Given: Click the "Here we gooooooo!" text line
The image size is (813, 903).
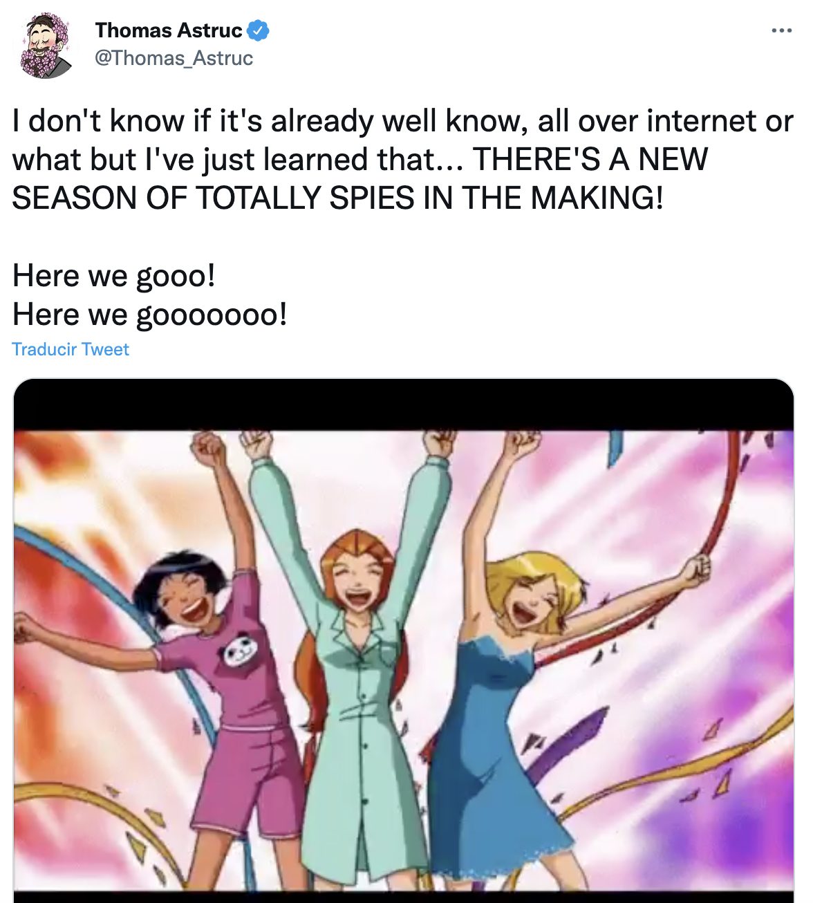Looking at the screenshot, I should tap(149, 315).
